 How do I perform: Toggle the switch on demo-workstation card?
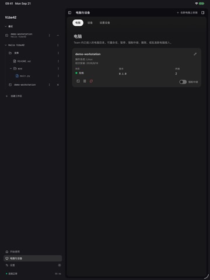click(x=183, y=82)
